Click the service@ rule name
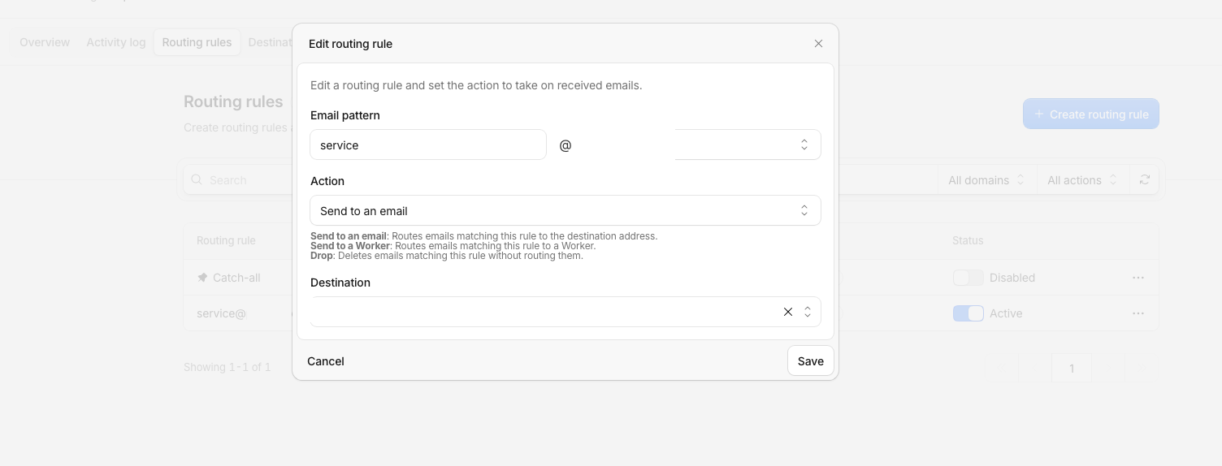Image resolution: width=1222 pixels, height=466 pixels. pyautogui.click(x=221, y=313)
